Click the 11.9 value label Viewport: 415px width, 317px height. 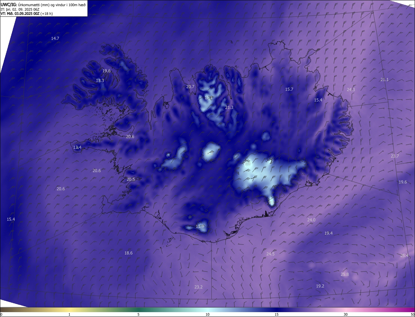coord(200,226)
